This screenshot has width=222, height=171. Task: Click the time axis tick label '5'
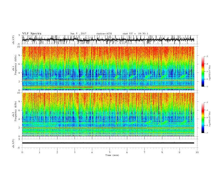(110, 152)
